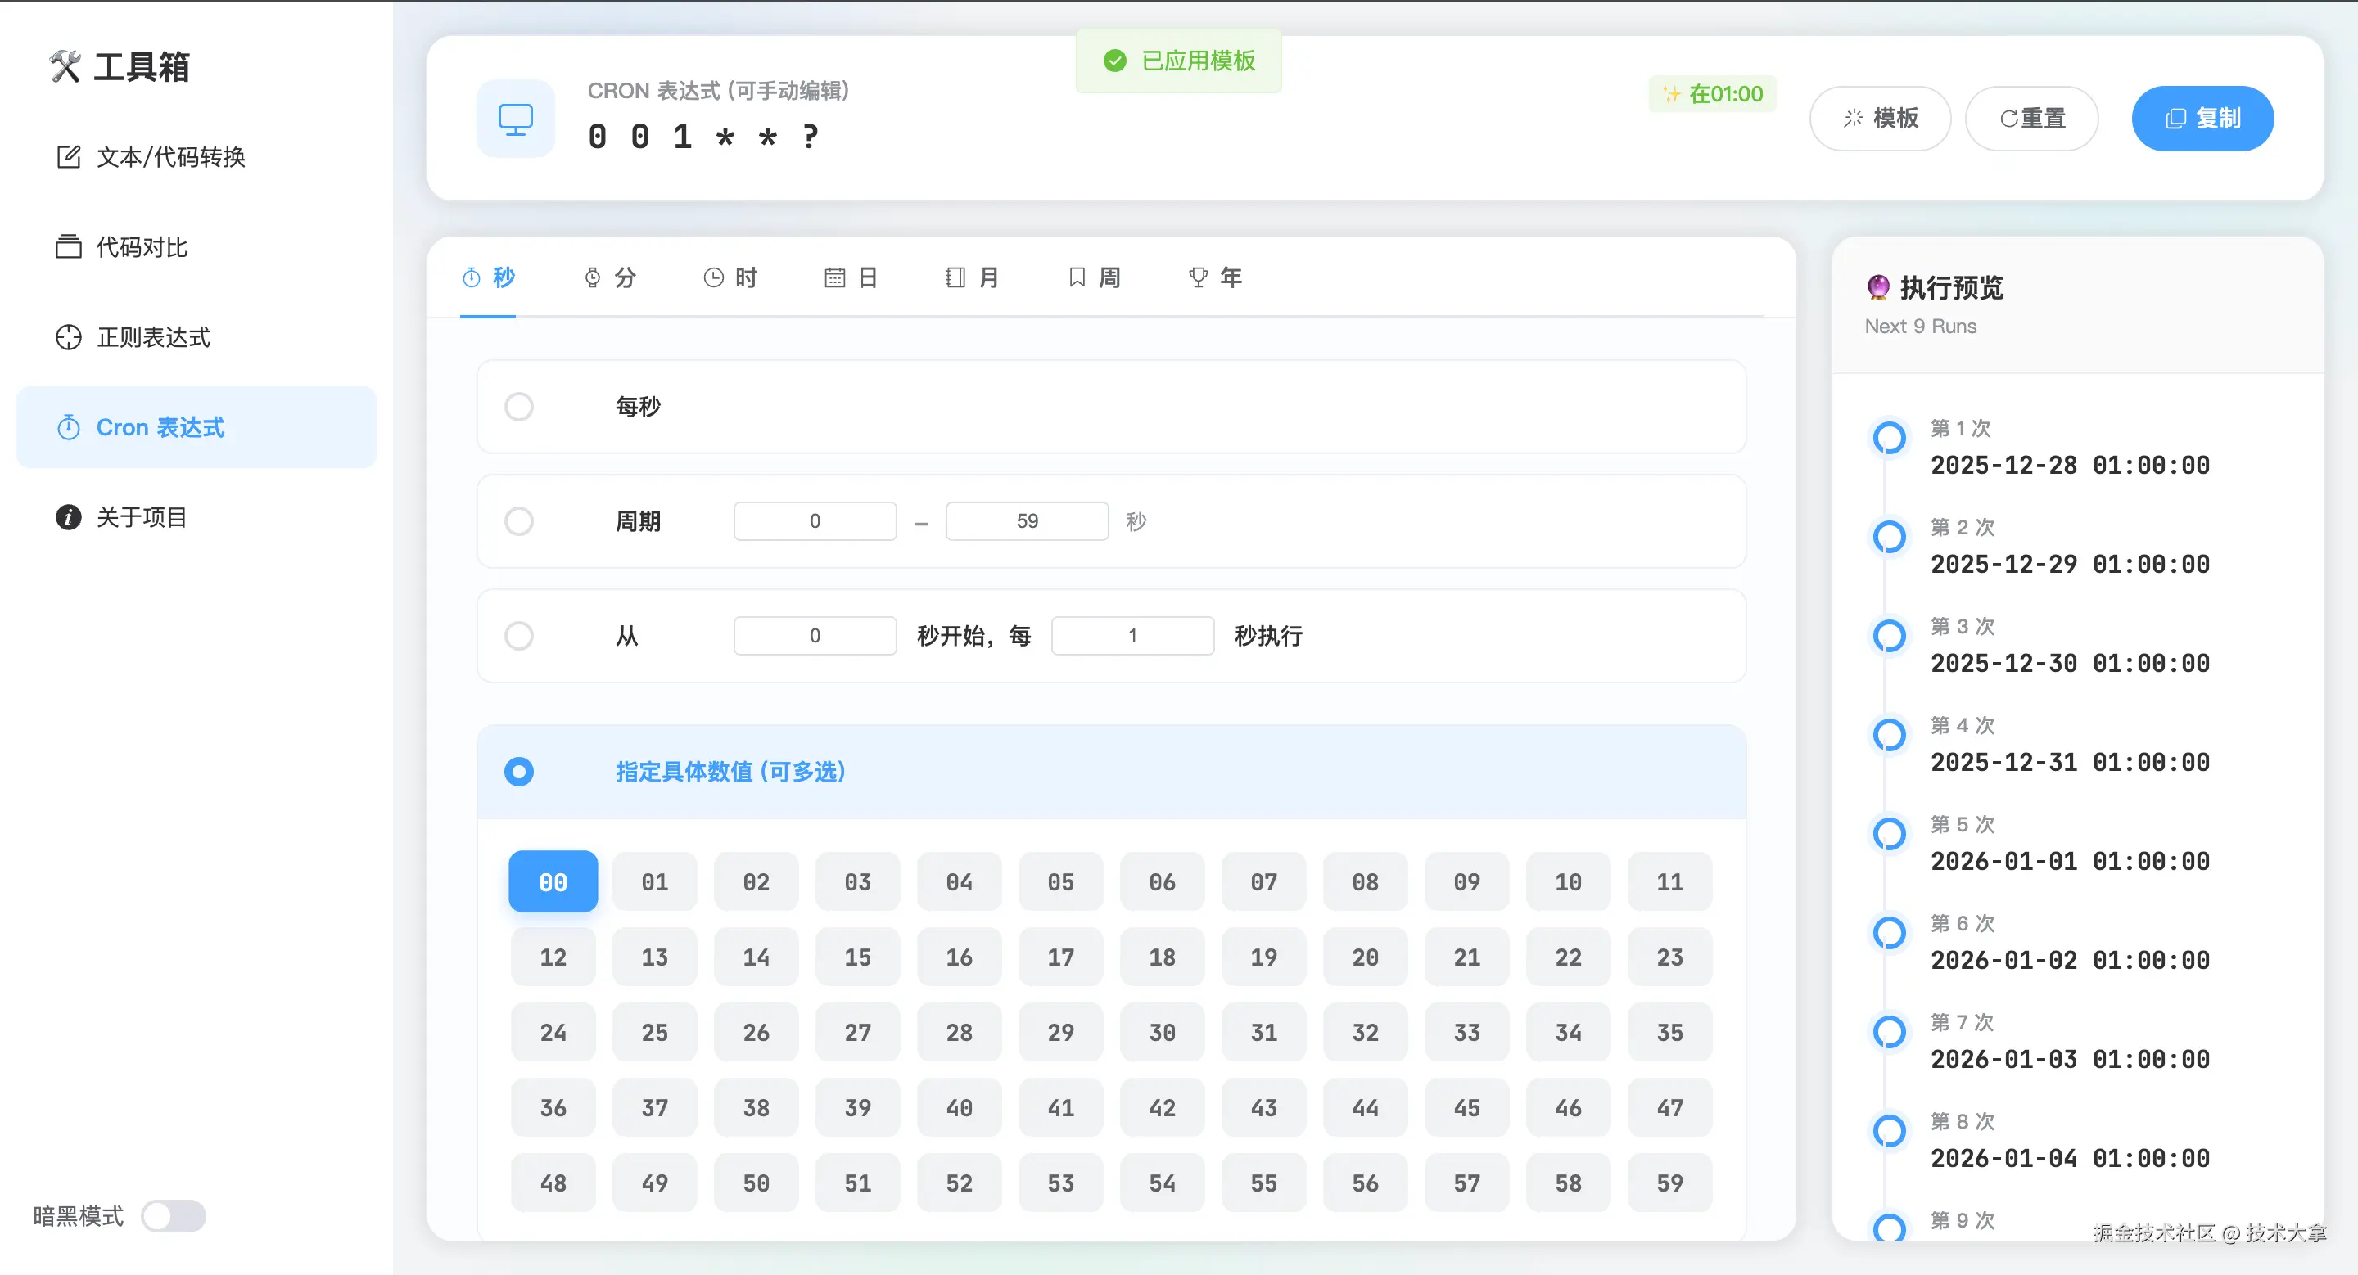Click the crystal ball icon by 执行预览
2358x1275 pixels.
1877,287
